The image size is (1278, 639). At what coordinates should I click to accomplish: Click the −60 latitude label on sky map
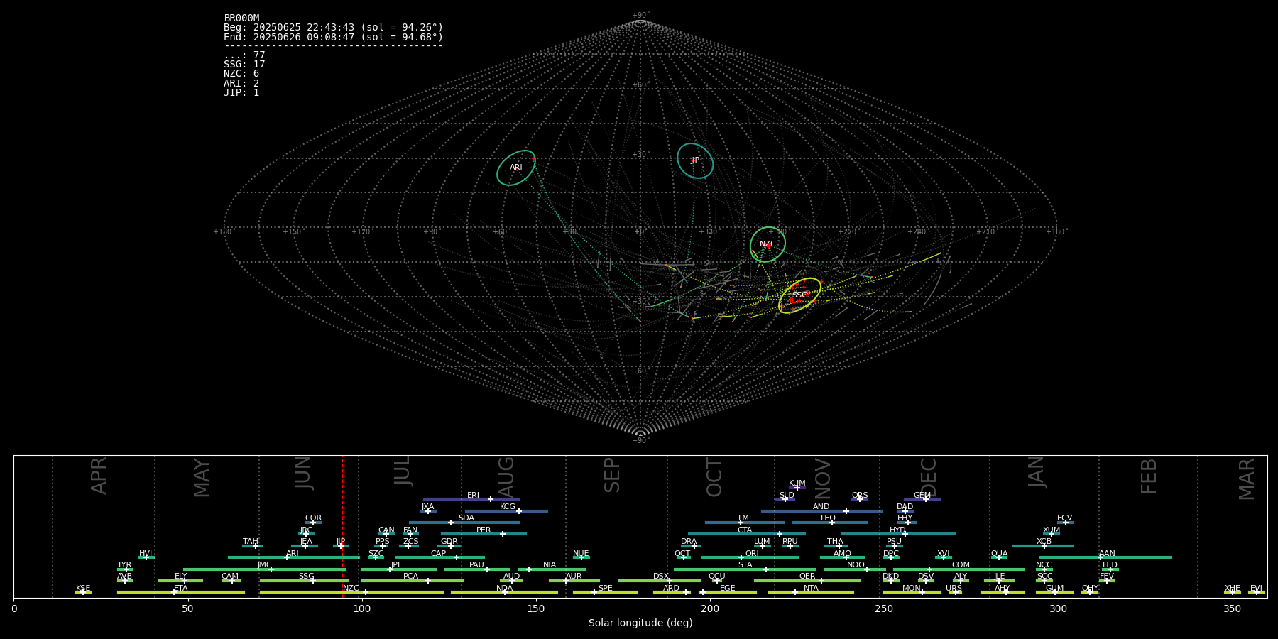[640, 371]
